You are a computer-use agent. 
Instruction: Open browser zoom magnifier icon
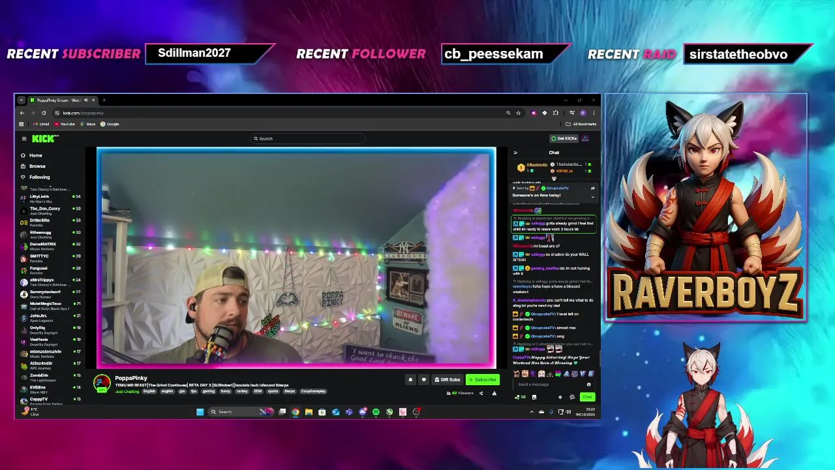(508, 113)
